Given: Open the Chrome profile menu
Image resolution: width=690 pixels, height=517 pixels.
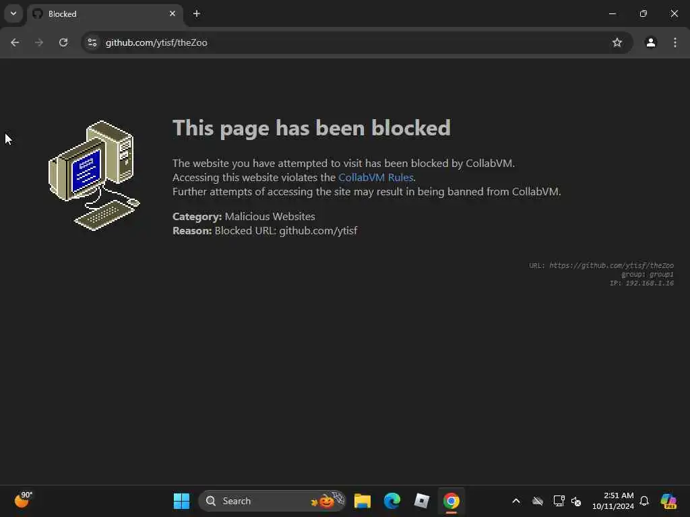Looking at the screenshot, I should tap(651, 42).
